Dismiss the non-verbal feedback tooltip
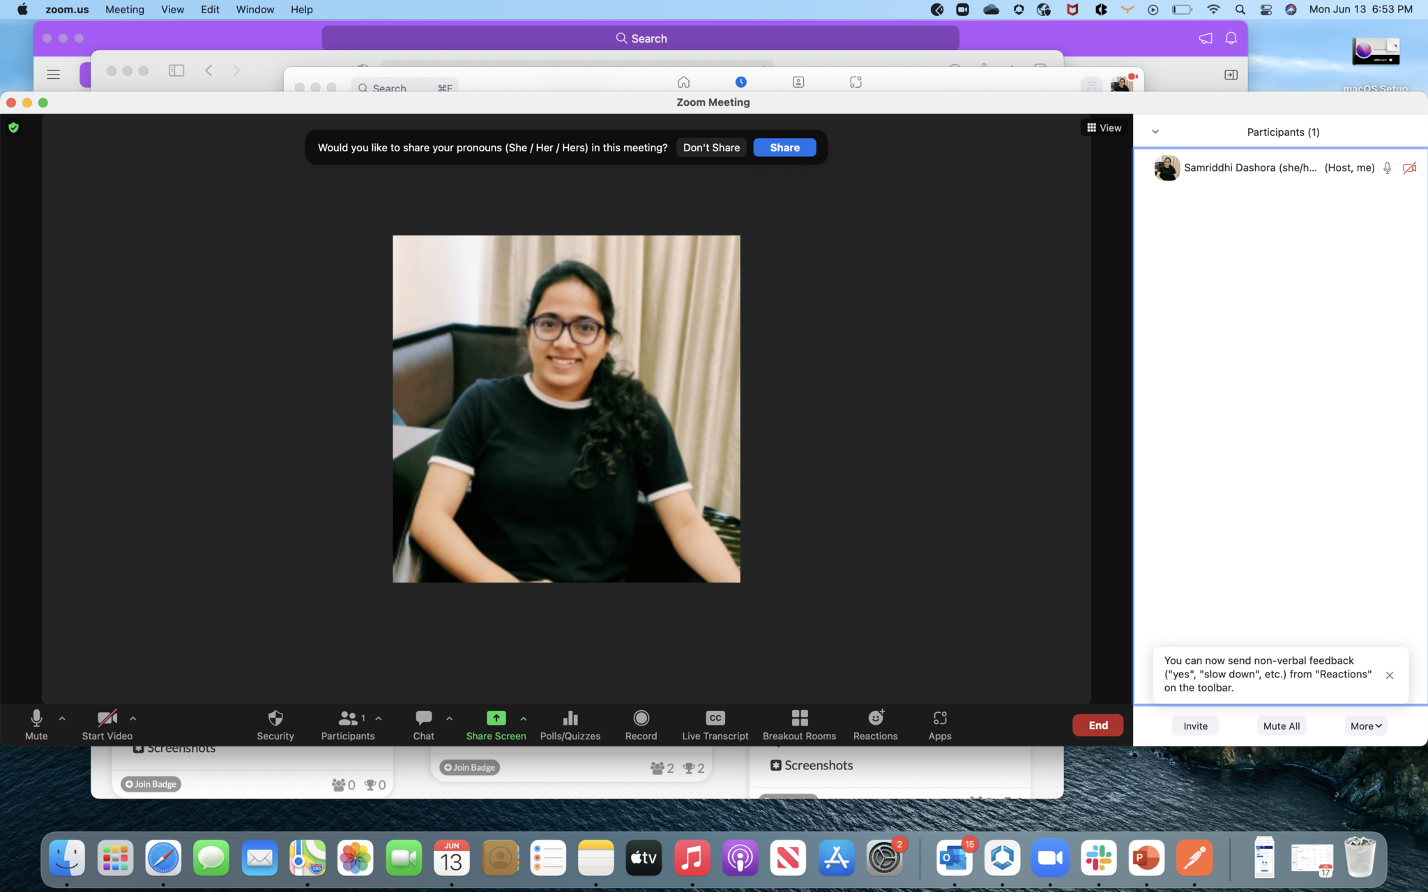This screenshot has width=1428, height=892. (x=1389, y=675)
